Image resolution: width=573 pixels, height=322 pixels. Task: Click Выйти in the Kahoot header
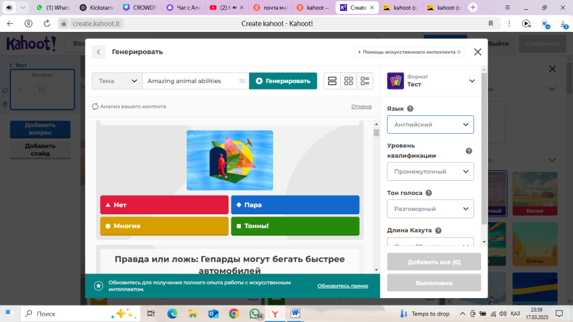pos(499,44)
